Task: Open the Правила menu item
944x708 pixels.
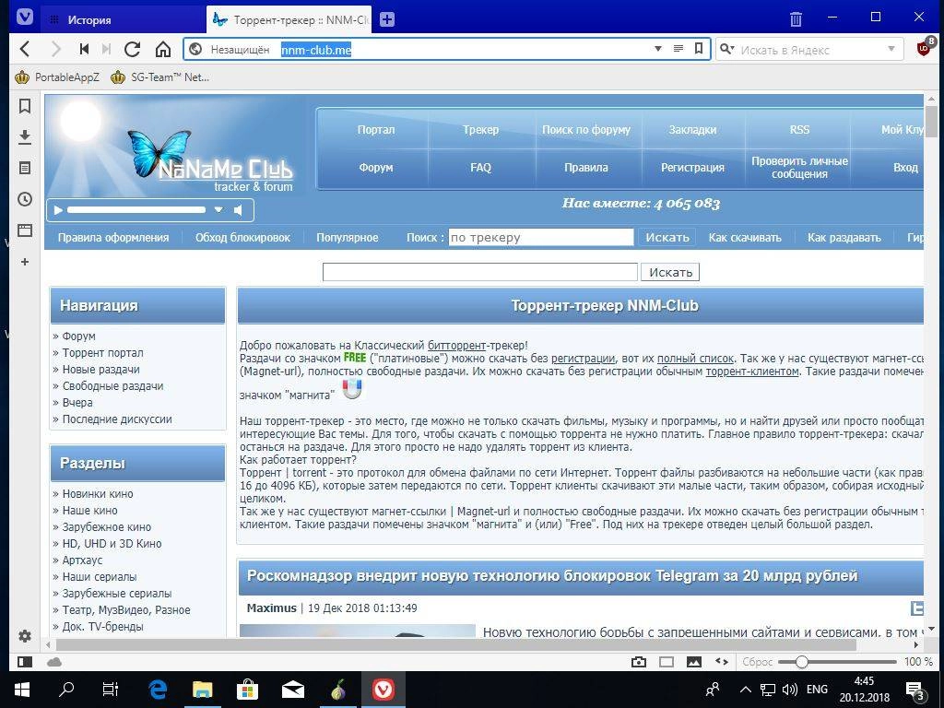Action: (x=585, y=168)
